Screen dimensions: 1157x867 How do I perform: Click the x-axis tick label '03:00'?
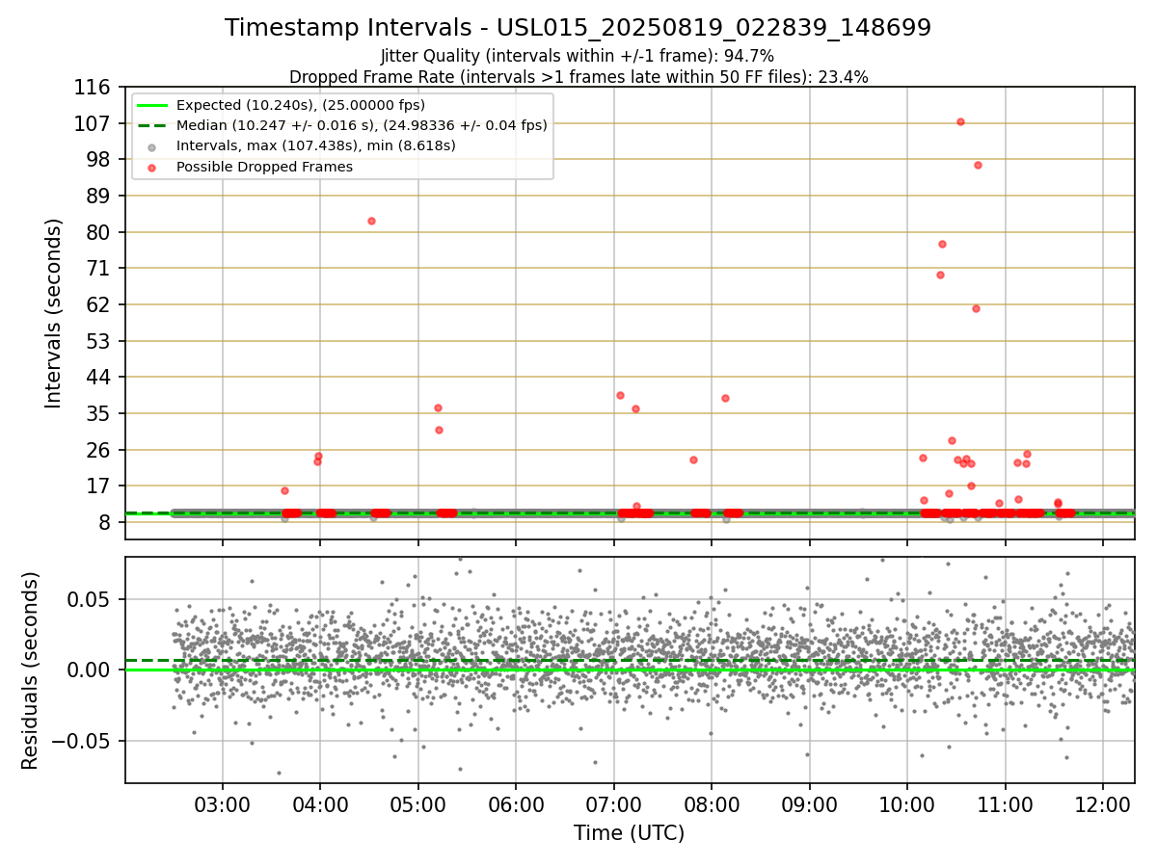click(223, 804)
